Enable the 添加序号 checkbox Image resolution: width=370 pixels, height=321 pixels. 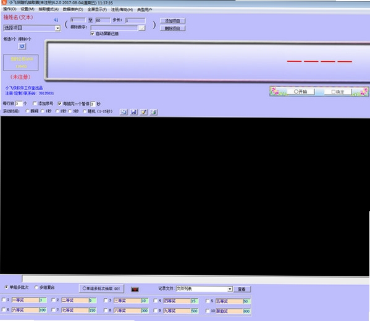(35, 103)
